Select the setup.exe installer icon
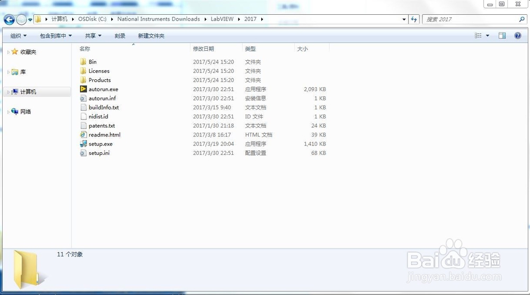530x295 pixels. pyautogui.click(x=83, y=144)
